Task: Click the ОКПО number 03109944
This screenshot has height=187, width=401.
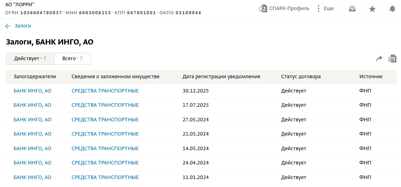Action: point(188,13)
